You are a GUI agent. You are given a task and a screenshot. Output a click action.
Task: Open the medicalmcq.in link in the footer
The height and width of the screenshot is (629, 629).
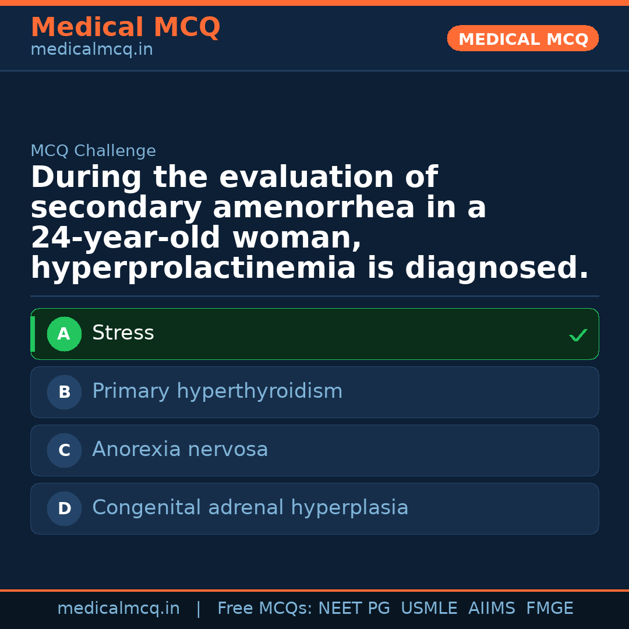[118, 609]
